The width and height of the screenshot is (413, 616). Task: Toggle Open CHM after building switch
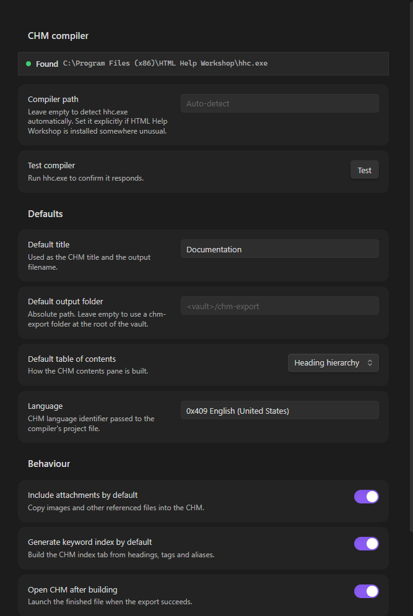[x=366, y=591]
